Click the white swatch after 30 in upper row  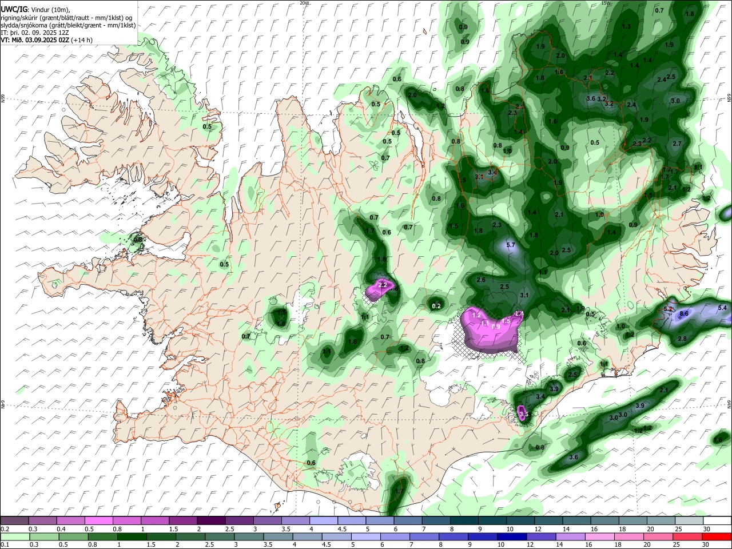[x=717, y=520]
